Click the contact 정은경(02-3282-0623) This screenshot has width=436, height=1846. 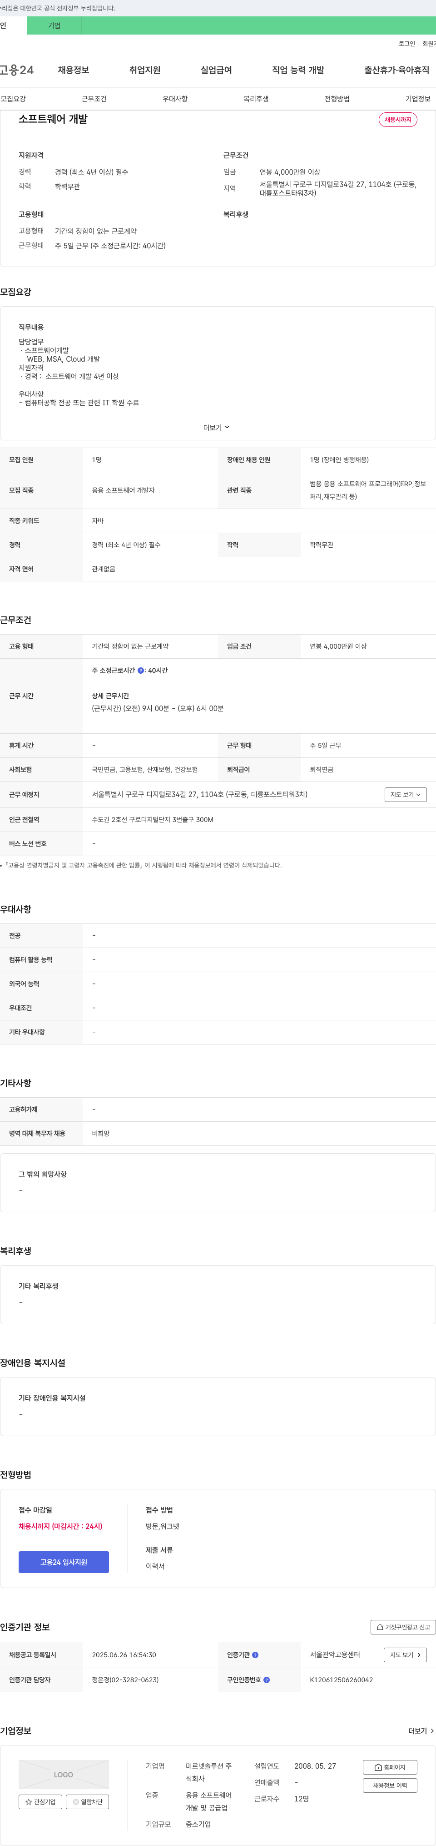pos(125,1680)
